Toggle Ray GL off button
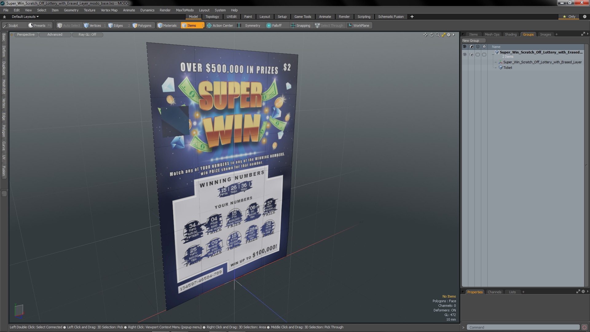590x332 pixels. 87,34
